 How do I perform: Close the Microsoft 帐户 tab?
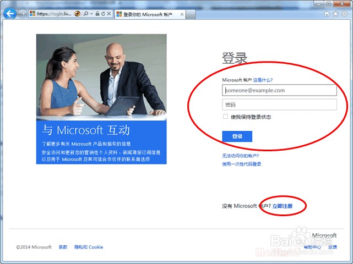point(182,14)
